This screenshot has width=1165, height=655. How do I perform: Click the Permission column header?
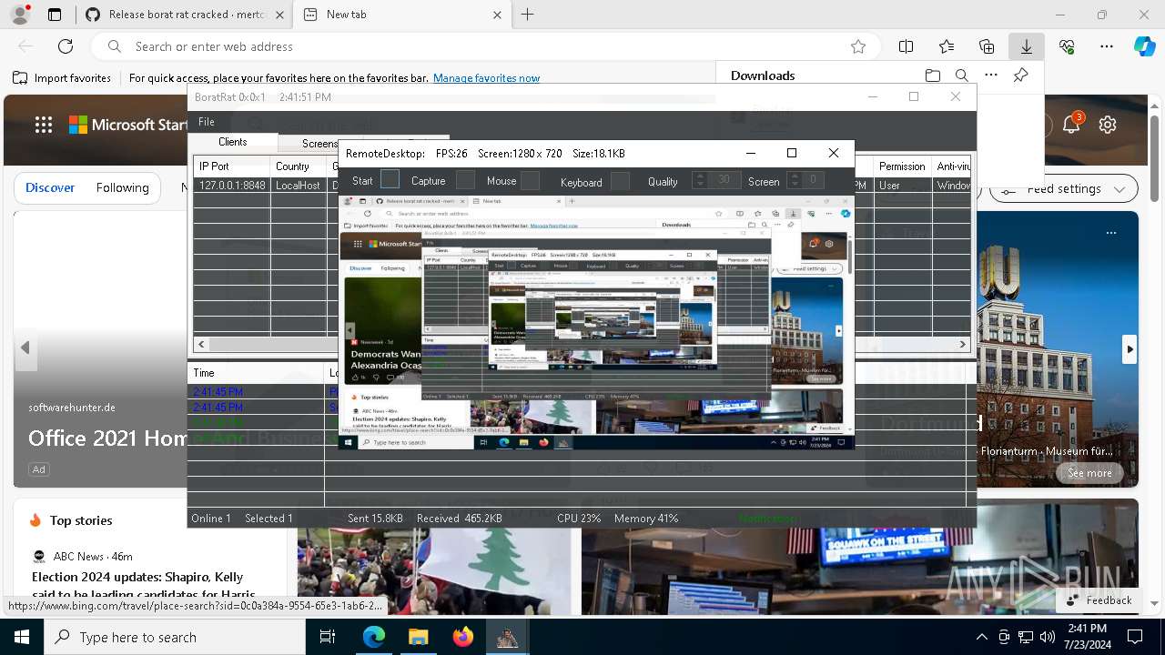902,166
